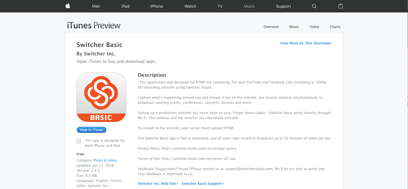
Task: Select TV in the top navigation
Action: click(220, 6)
